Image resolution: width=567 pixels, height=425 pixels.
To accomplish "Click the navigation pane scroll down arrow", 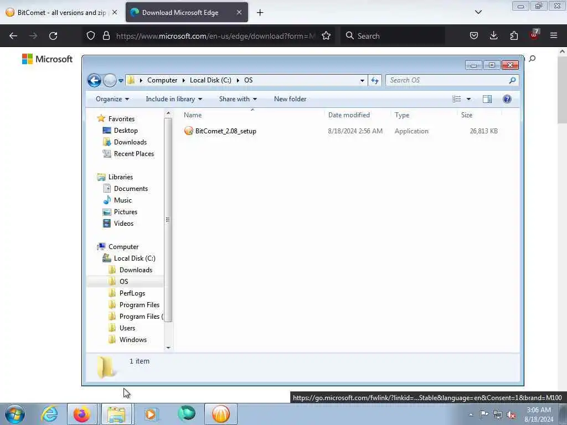I will point(168,348).
